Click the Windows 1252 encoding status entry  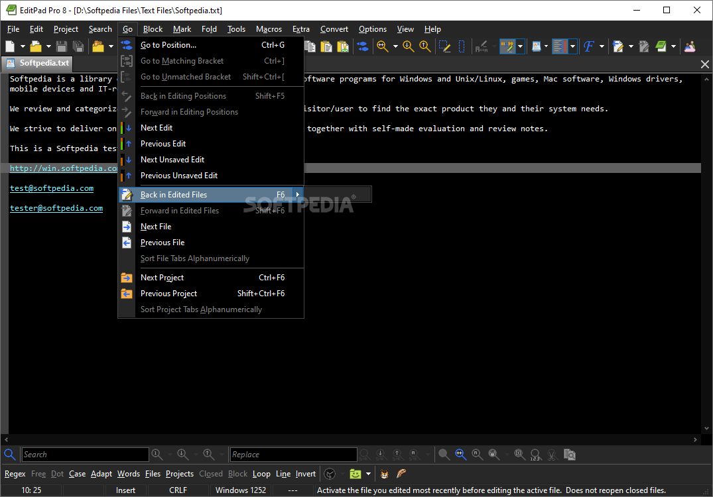coord(241,490)
